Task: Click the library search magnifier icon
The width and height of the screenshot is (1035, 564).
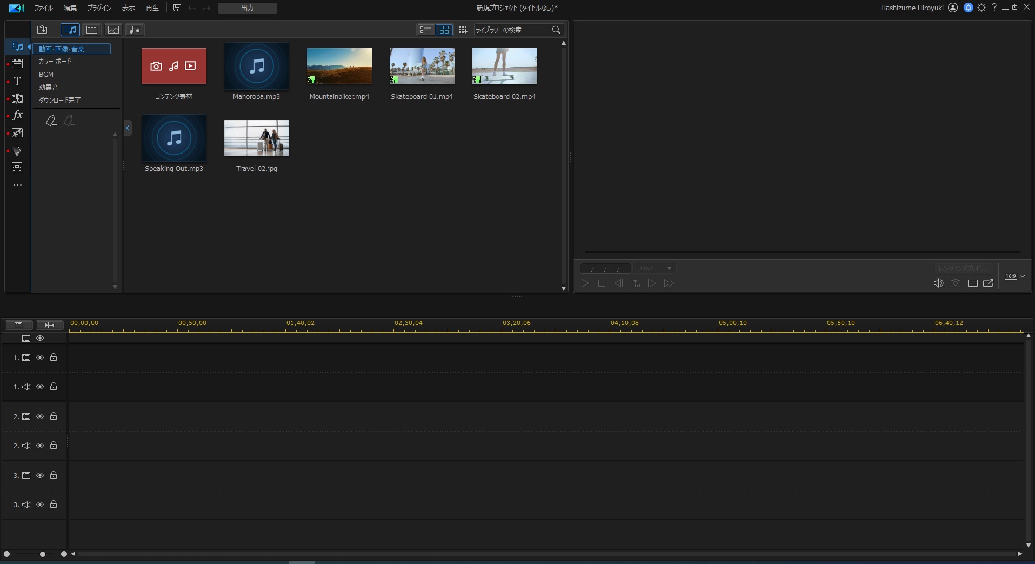Action: pyautogui.click(x=556, y=30)
